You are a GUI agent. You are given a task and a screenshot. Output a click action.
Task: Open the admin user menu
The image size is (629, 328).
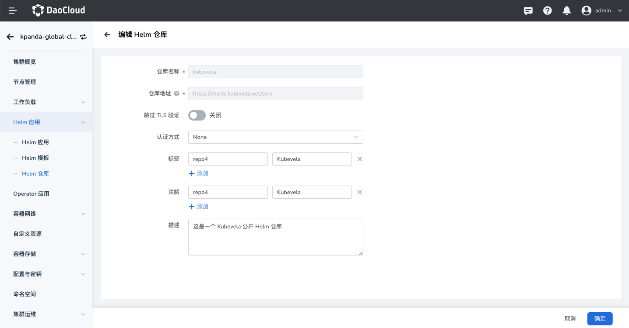pos(602,10)
